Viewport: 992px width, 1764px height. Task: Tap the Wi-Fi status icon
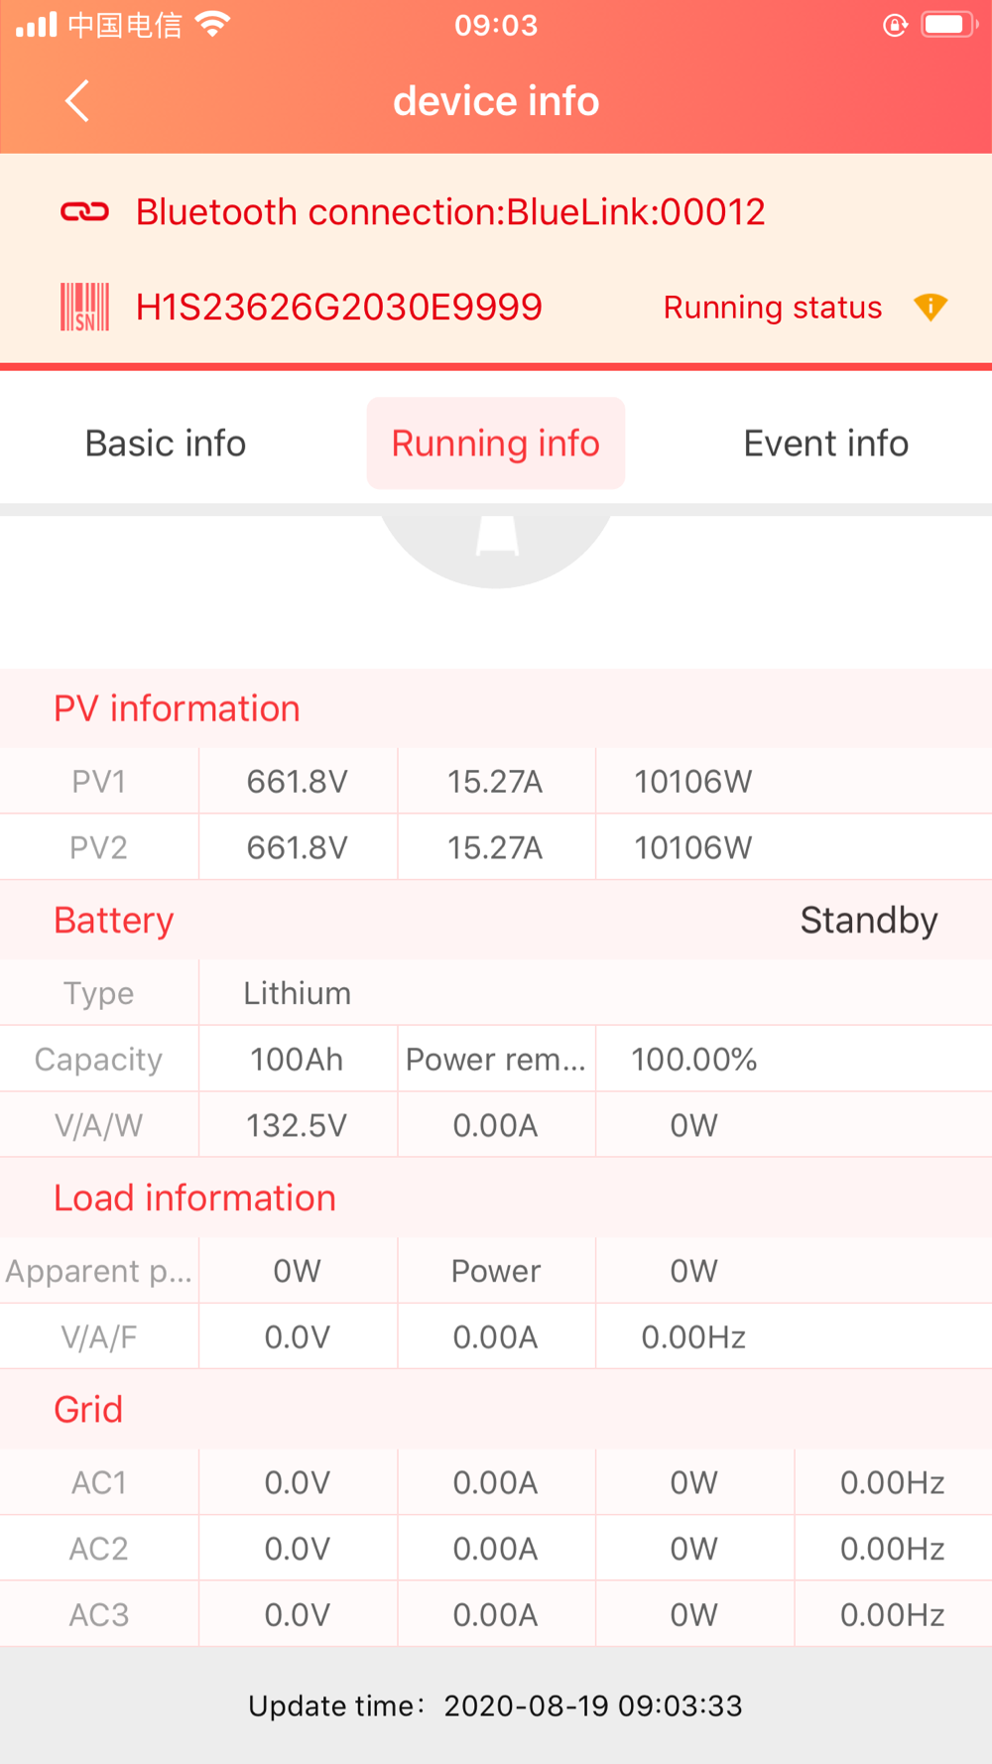(x=212, y=25)
